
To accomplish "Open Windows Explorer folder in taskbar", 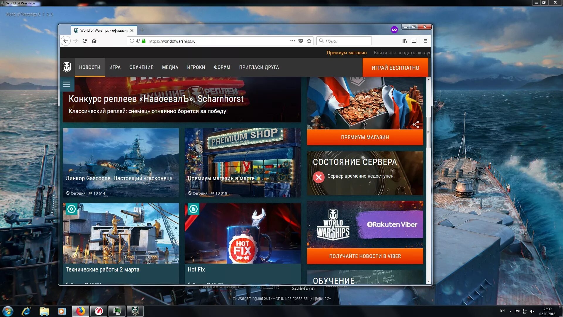I will pos(44,311).
